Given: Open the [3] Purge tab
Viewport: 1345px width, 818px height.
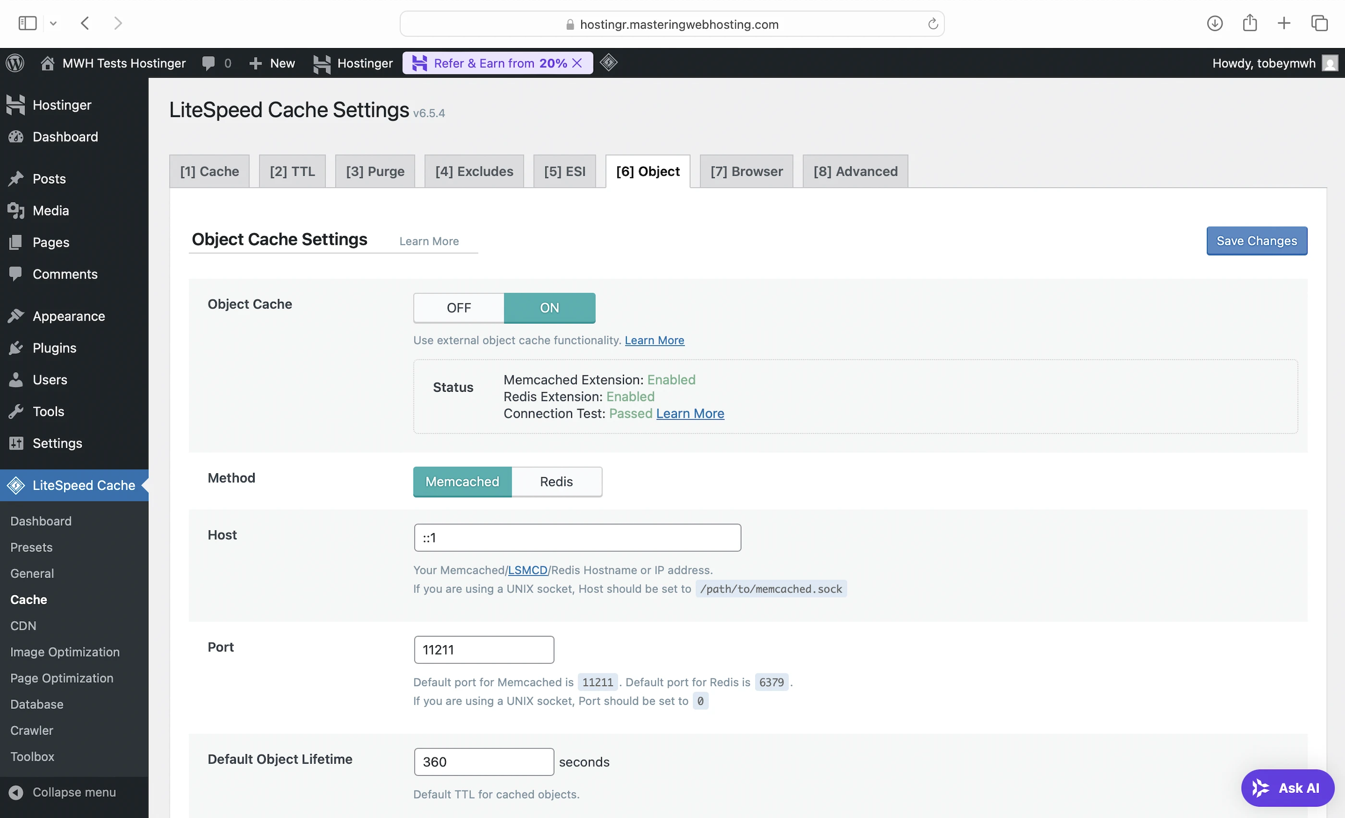Looking at the screenshot, I should [375, 171].
